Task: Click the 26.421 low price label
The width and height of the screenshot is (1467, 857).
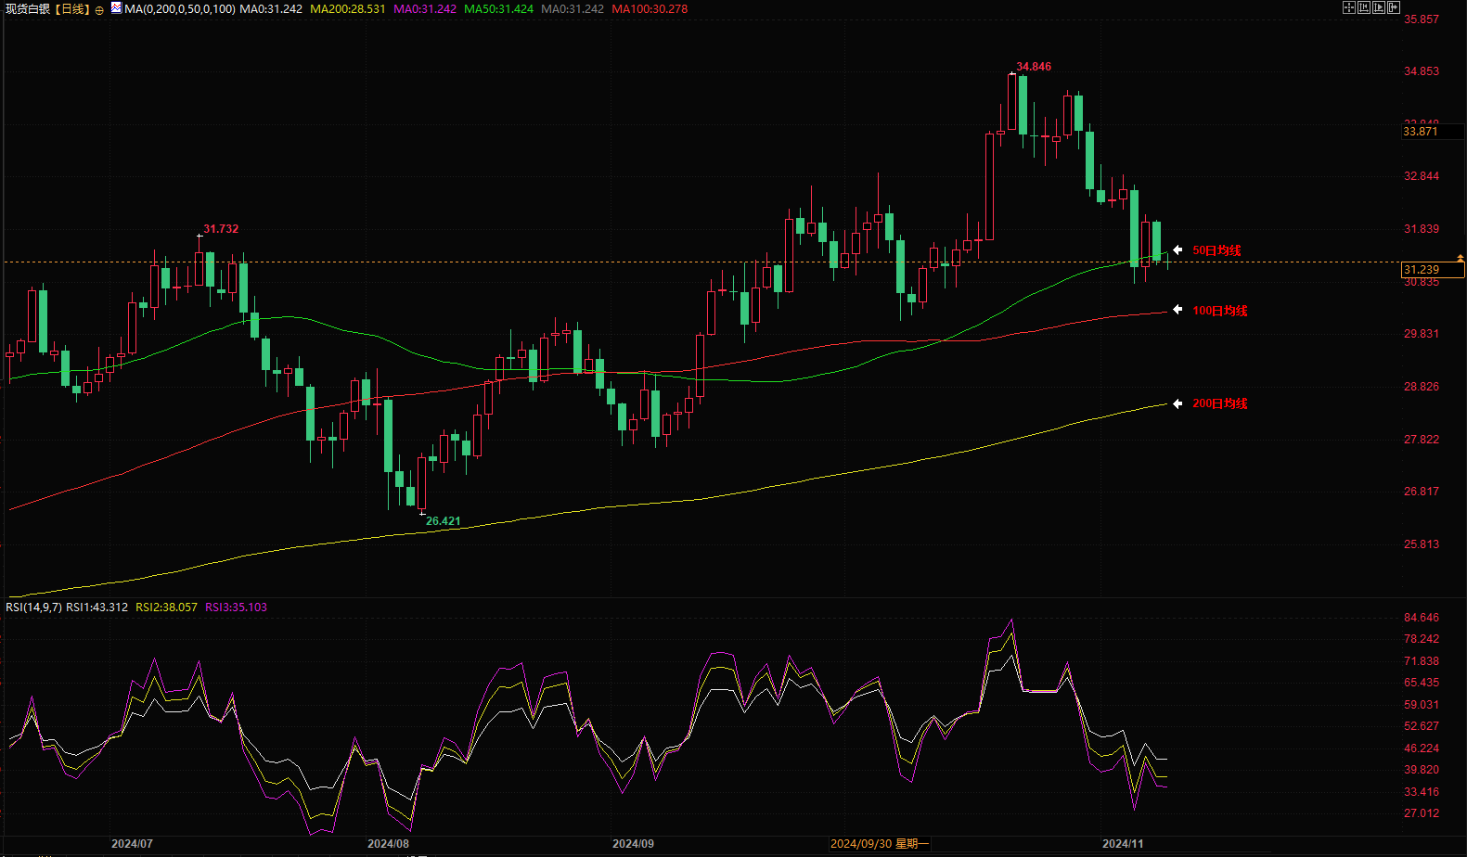Action: tap(444, 521)
